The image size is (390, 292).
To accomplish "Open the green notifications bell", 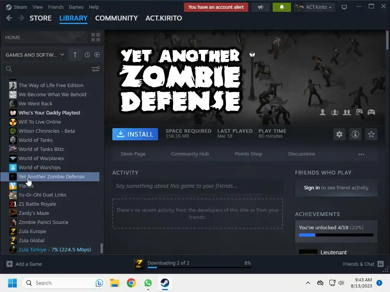I will click(x=281, y=7).
